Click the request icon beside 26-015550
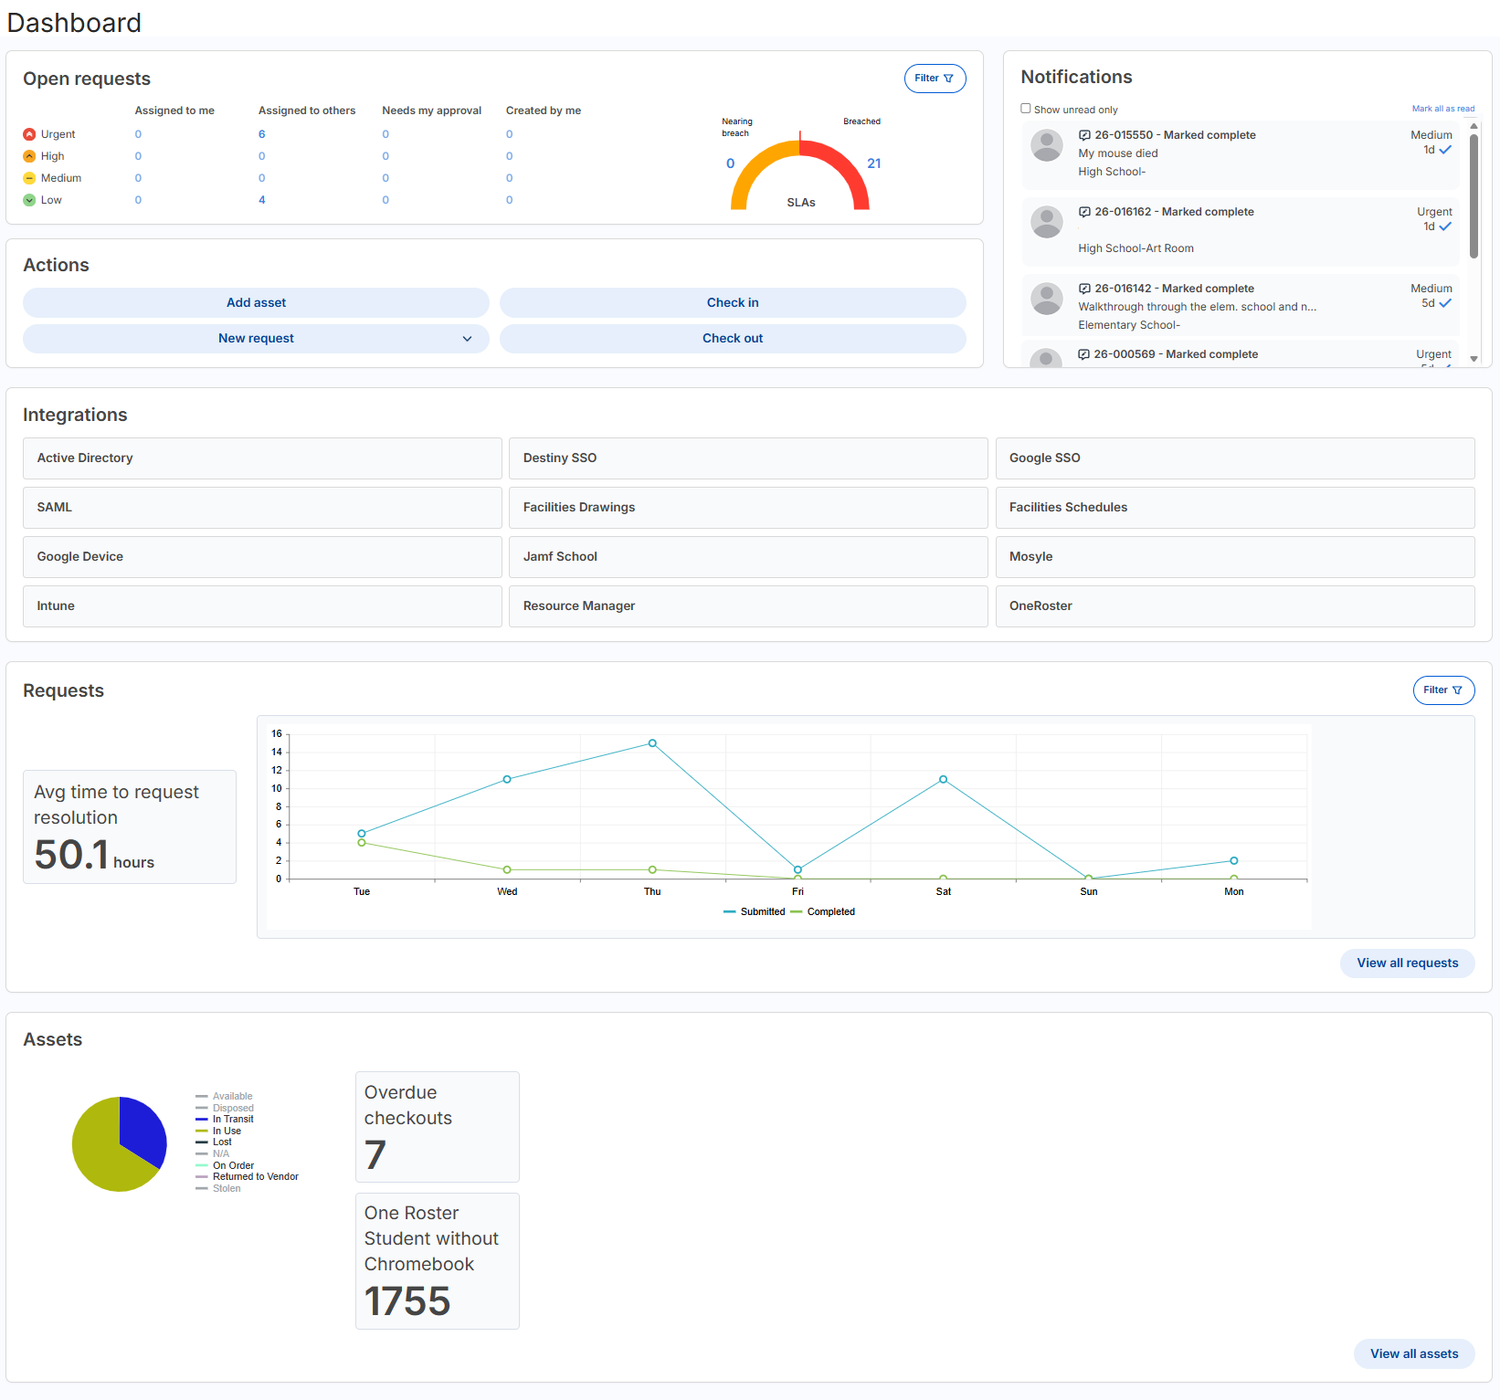The width and height of the screenshot is (1500, 1400). coord(1083,134)
